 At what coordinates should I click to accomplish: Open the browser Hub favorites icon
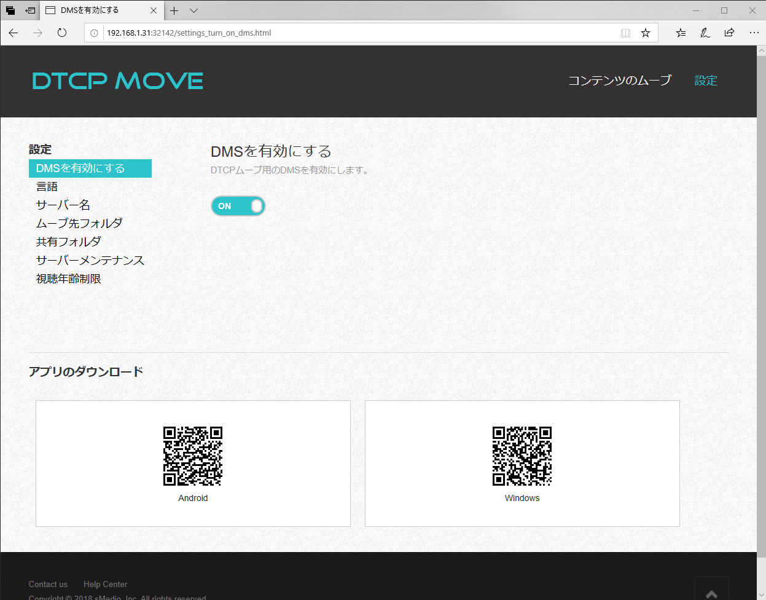(680, 33)
